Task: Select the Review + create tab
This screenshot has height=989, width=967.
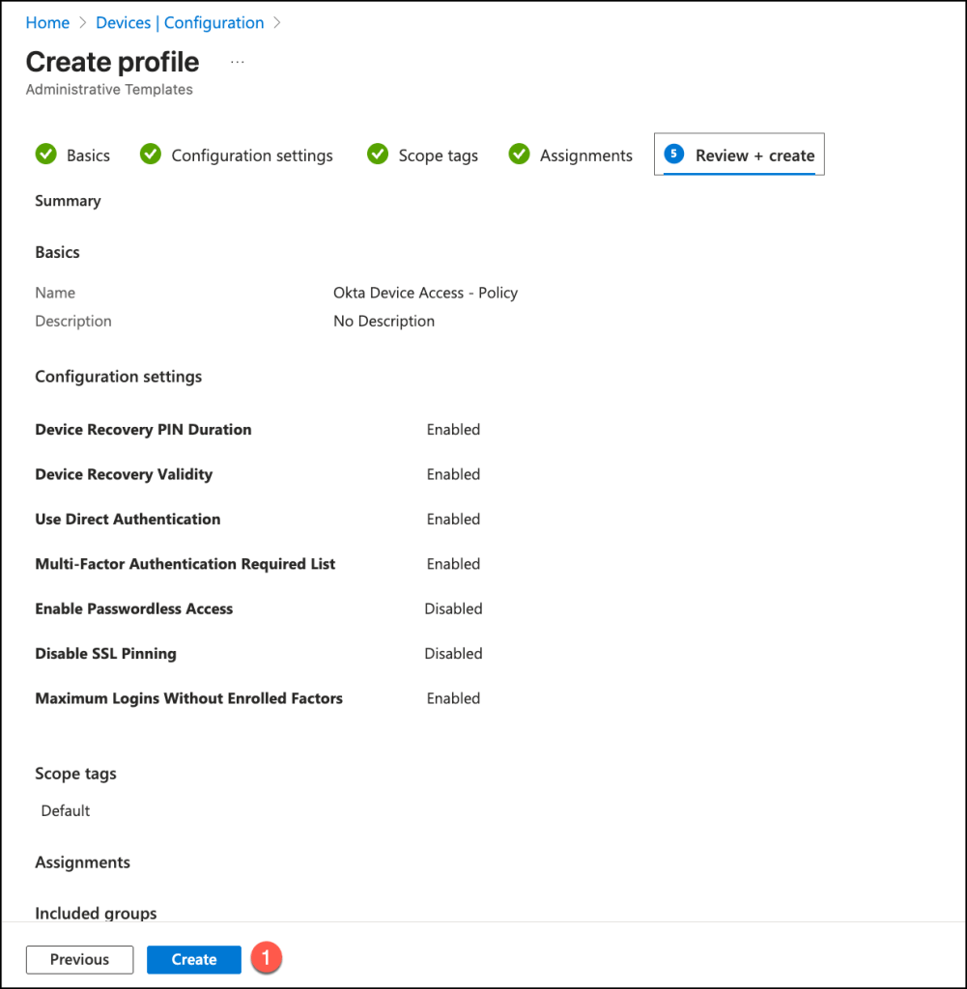Action: pos(754,155)
